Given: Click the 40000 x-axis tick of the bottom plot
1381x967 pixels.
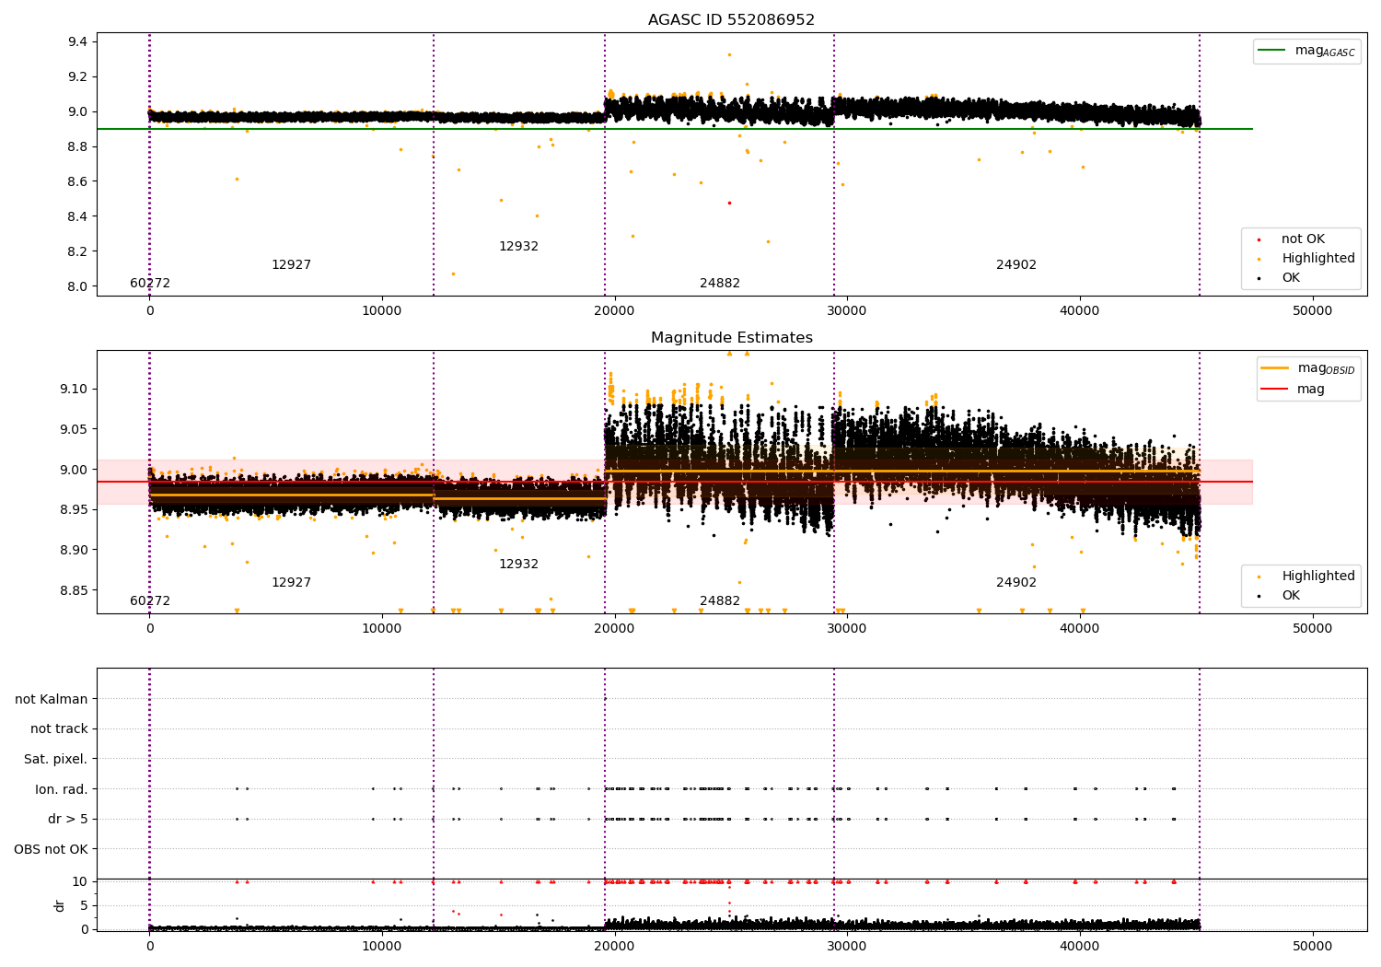Looking at the screenshot, I should point(1080,947).
